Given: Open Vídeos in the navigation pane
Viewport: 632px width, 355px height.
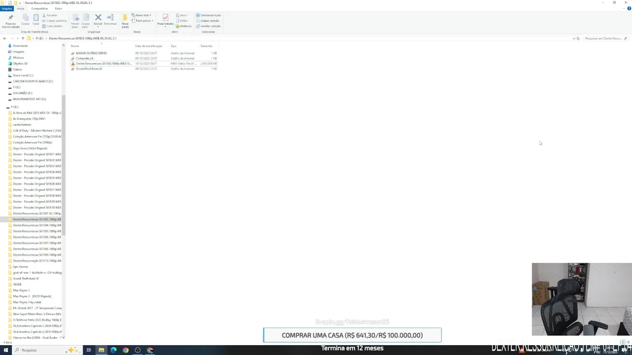Looking at the screenshot, I should pos(17,70).
